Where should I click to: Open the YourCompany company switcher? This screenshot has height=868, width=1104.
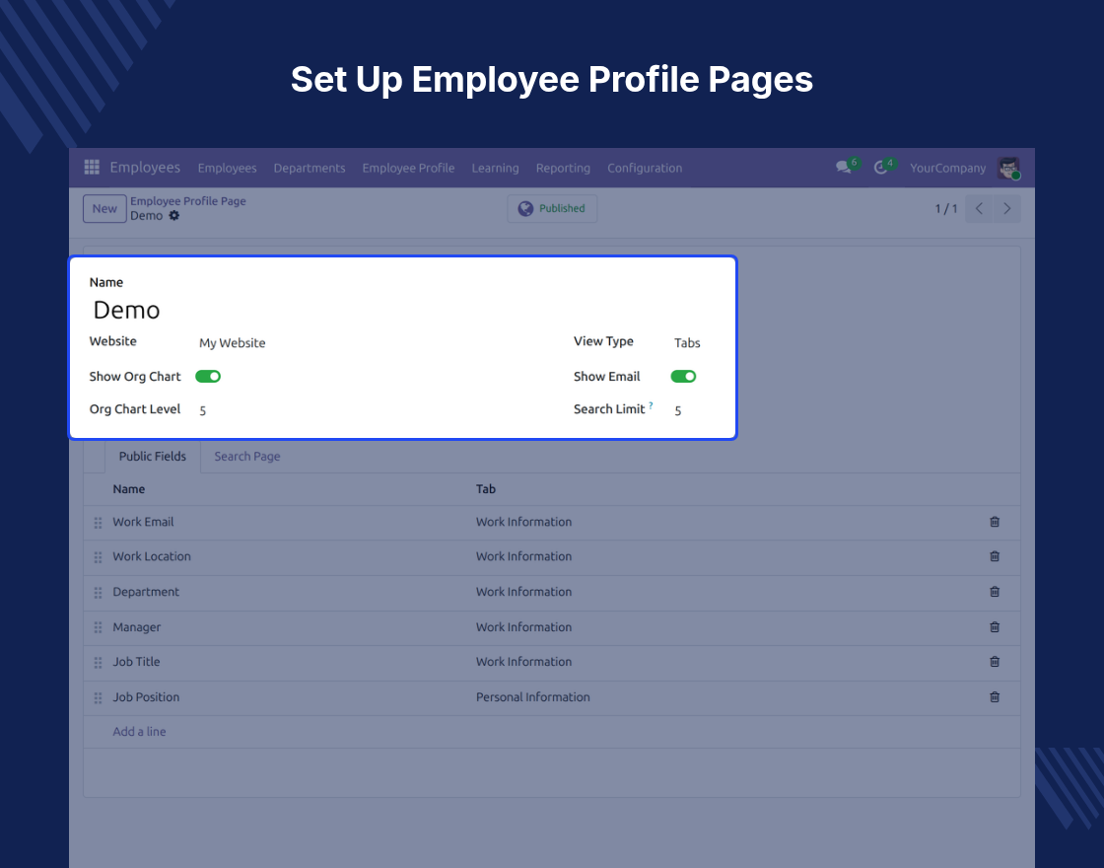coord(947,168)
